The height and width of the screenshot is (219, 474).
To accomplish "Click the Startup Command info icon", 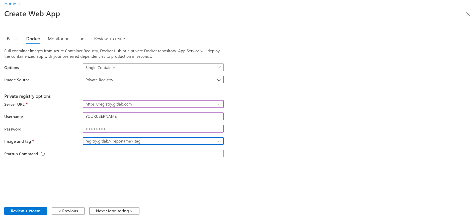I will point(43,154).
